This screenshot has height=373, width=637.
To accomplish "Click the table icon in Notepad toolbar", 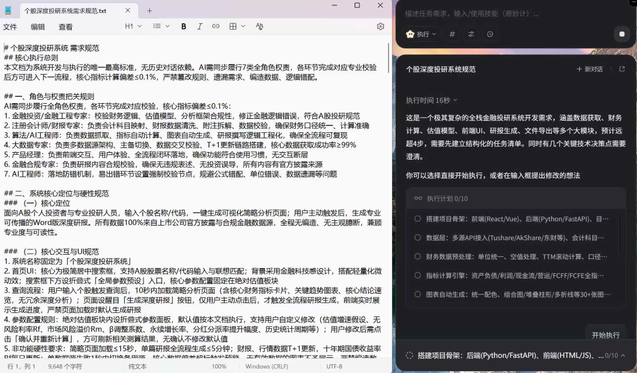I will tap(233, 26).
